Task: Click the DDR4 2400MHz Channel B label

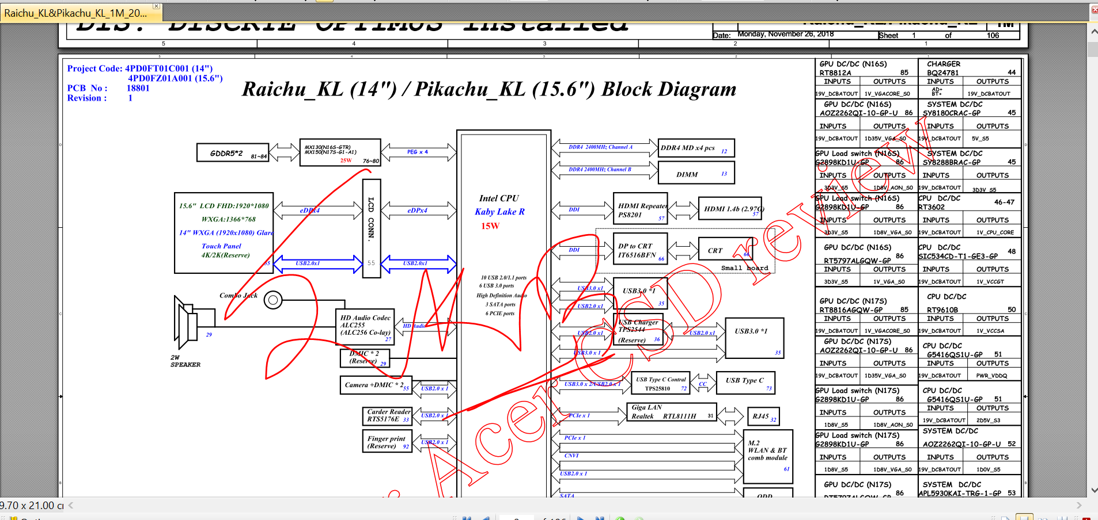Action: pyautogui.click(x=600, y=170)
